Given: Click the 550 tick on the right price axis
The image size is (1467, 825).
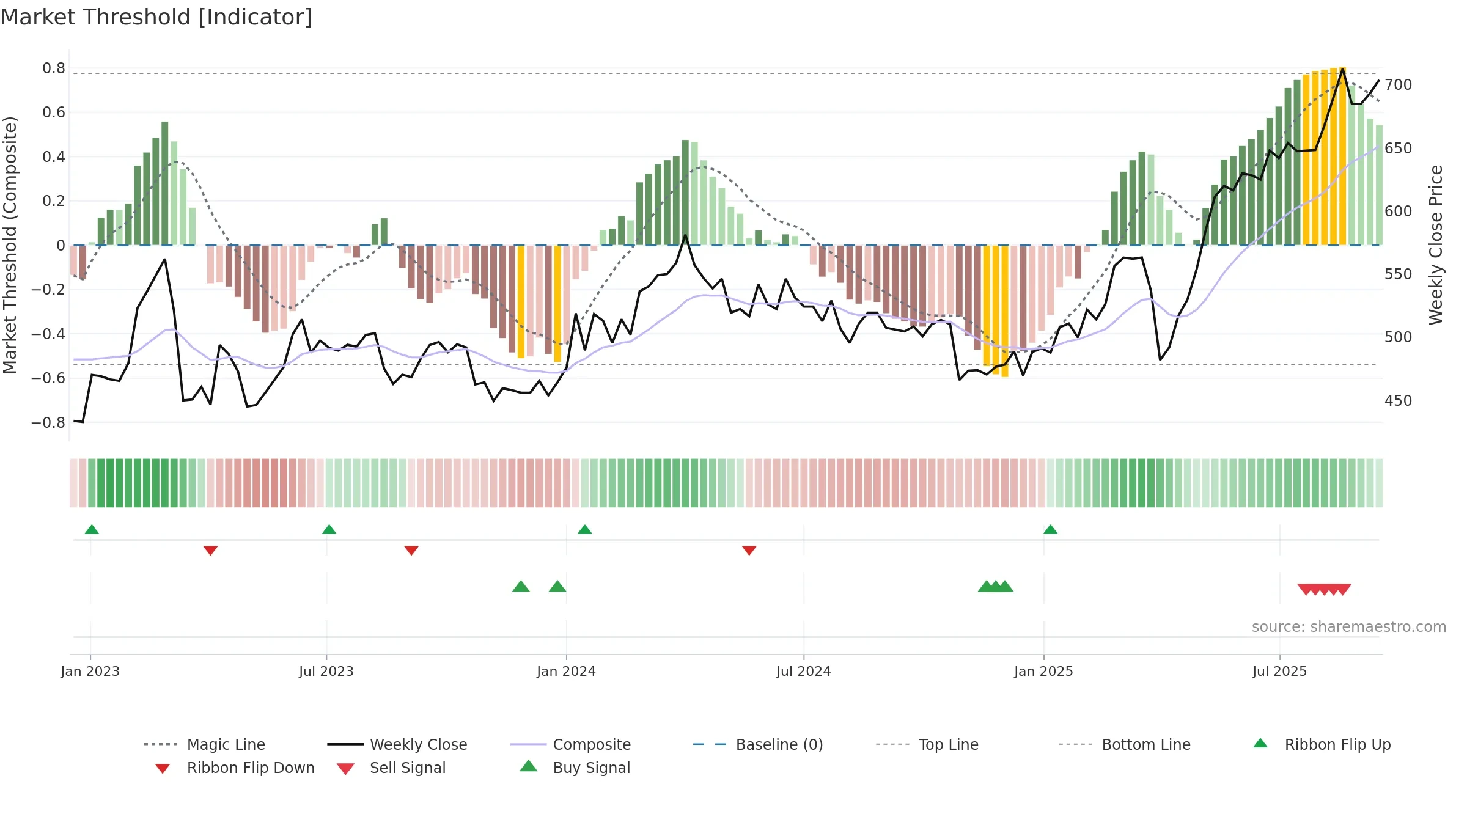Looking at the screenshot, I should coord(1399,274).
